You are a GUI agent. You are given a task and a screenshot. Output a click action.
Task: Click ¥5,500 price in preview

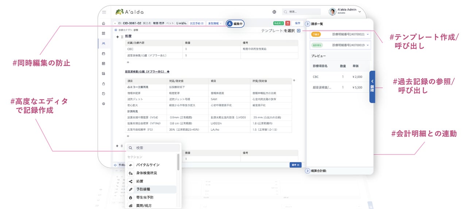pyautogui.click(x=358, y=87)
